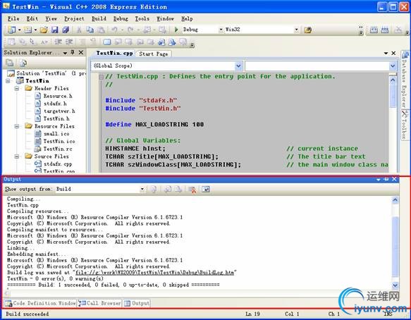Open the members dropdown right of Global Scope

393,66
